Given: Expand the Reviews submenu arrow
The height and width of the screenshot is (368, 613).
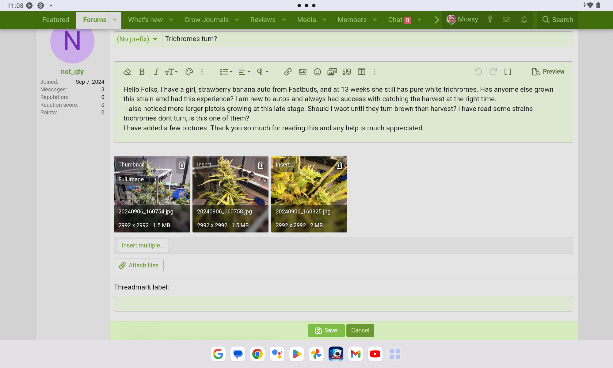Looking at the screenshot, I should (x=284, y=20).
